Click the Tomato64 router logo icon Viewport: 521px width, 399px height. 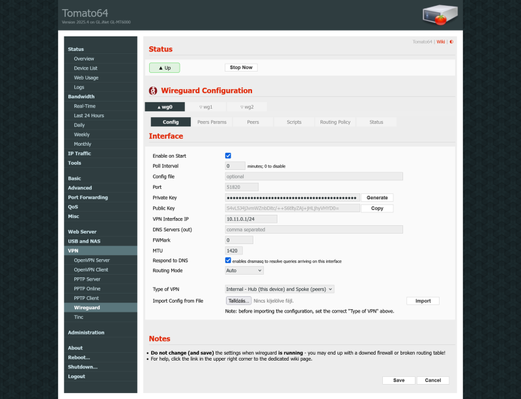[440, 15]
